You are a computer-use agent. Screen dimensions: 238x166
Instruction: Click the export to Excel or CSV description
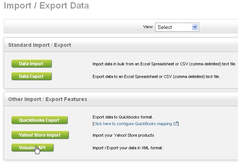[156, 77]
